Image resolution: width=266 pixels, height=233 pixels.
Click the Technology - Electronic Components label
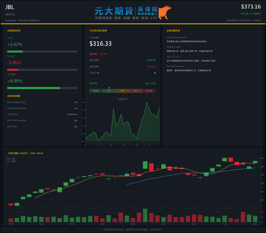[22, 20]
